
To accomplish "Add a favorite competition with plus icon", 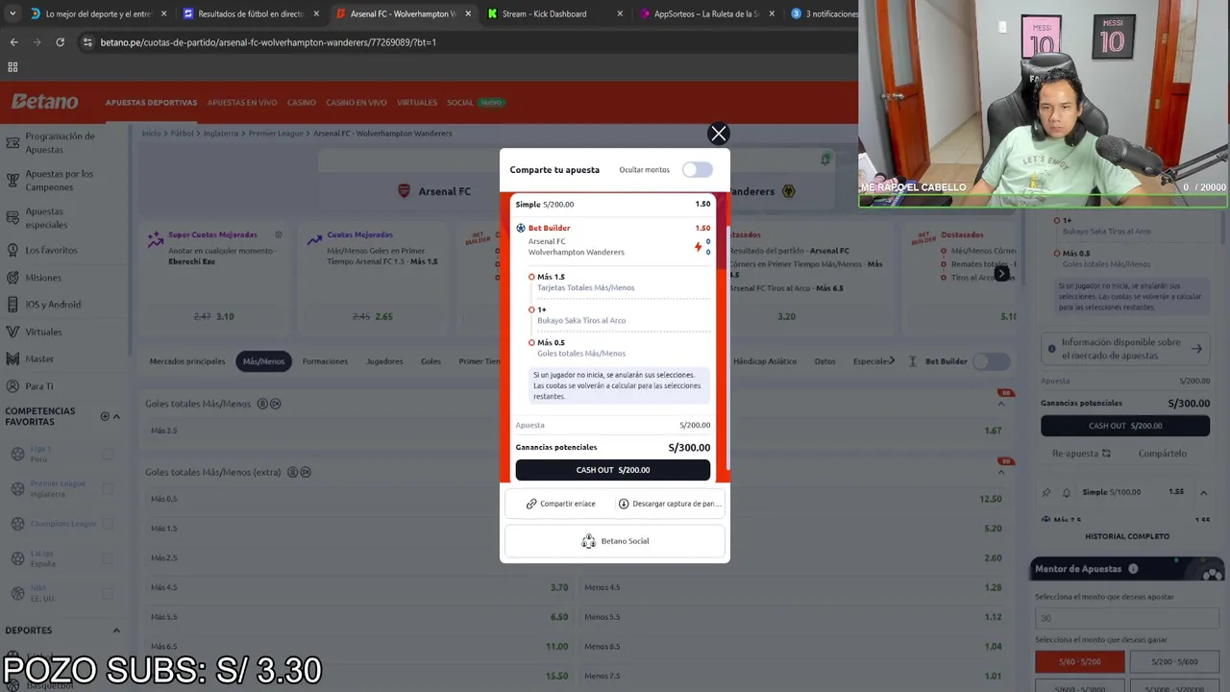I will [x=105, y=416].
